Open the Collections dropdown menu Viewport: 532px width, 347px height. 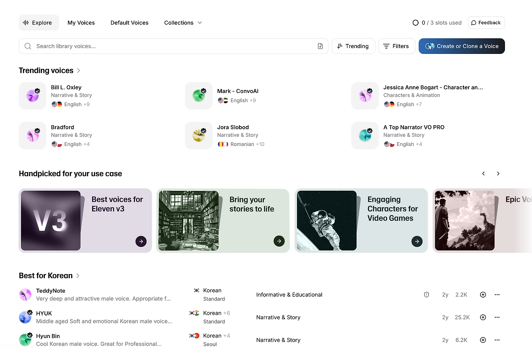[183, 23]
